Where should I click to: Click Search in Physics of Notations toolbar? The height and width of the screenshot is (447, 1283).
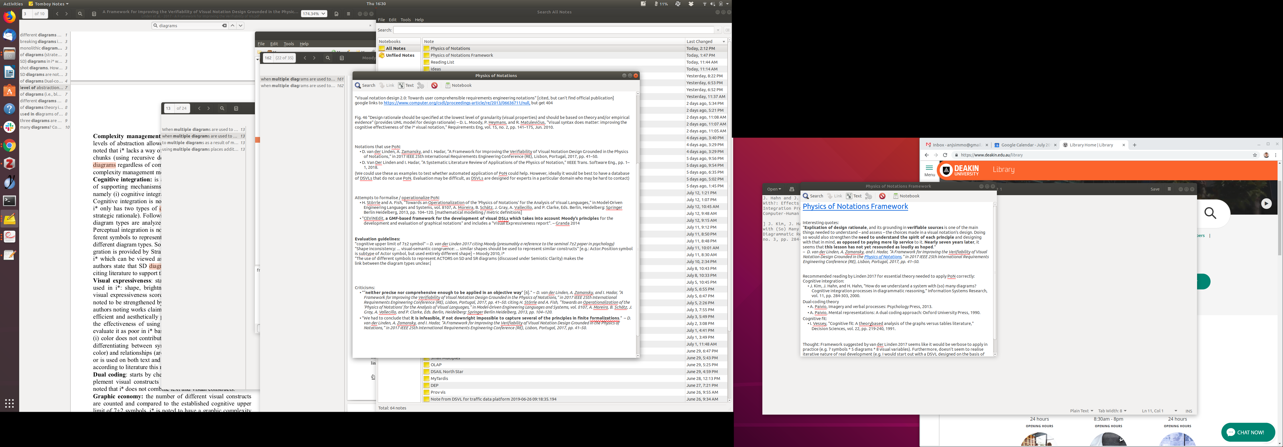(365, 86)
